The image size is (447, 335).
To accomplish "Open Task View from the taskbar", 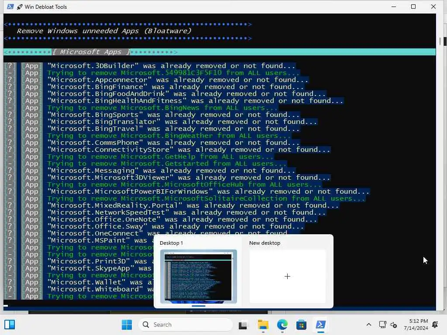I will point(243,325).
